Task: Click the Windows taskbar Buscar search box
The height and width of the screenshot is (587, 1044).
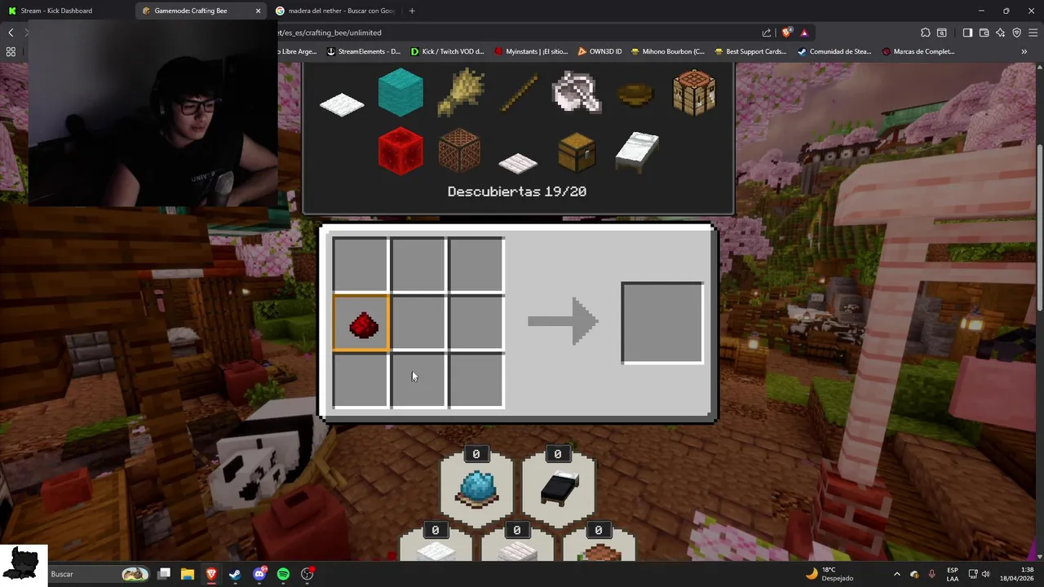Action: (x=100, y=574)
